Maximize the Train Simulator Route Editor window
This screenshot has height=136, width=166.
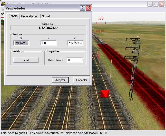156,4
